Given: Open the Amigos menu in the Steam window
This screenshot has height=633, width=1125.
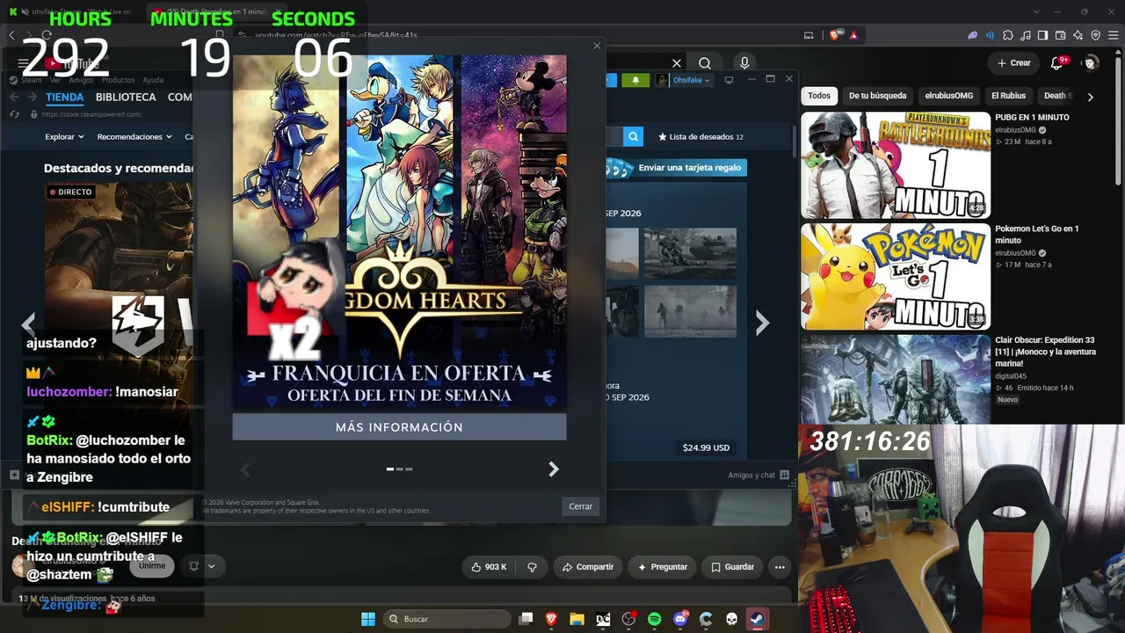Looking at the screenshot, I should (x=81, y=80).
